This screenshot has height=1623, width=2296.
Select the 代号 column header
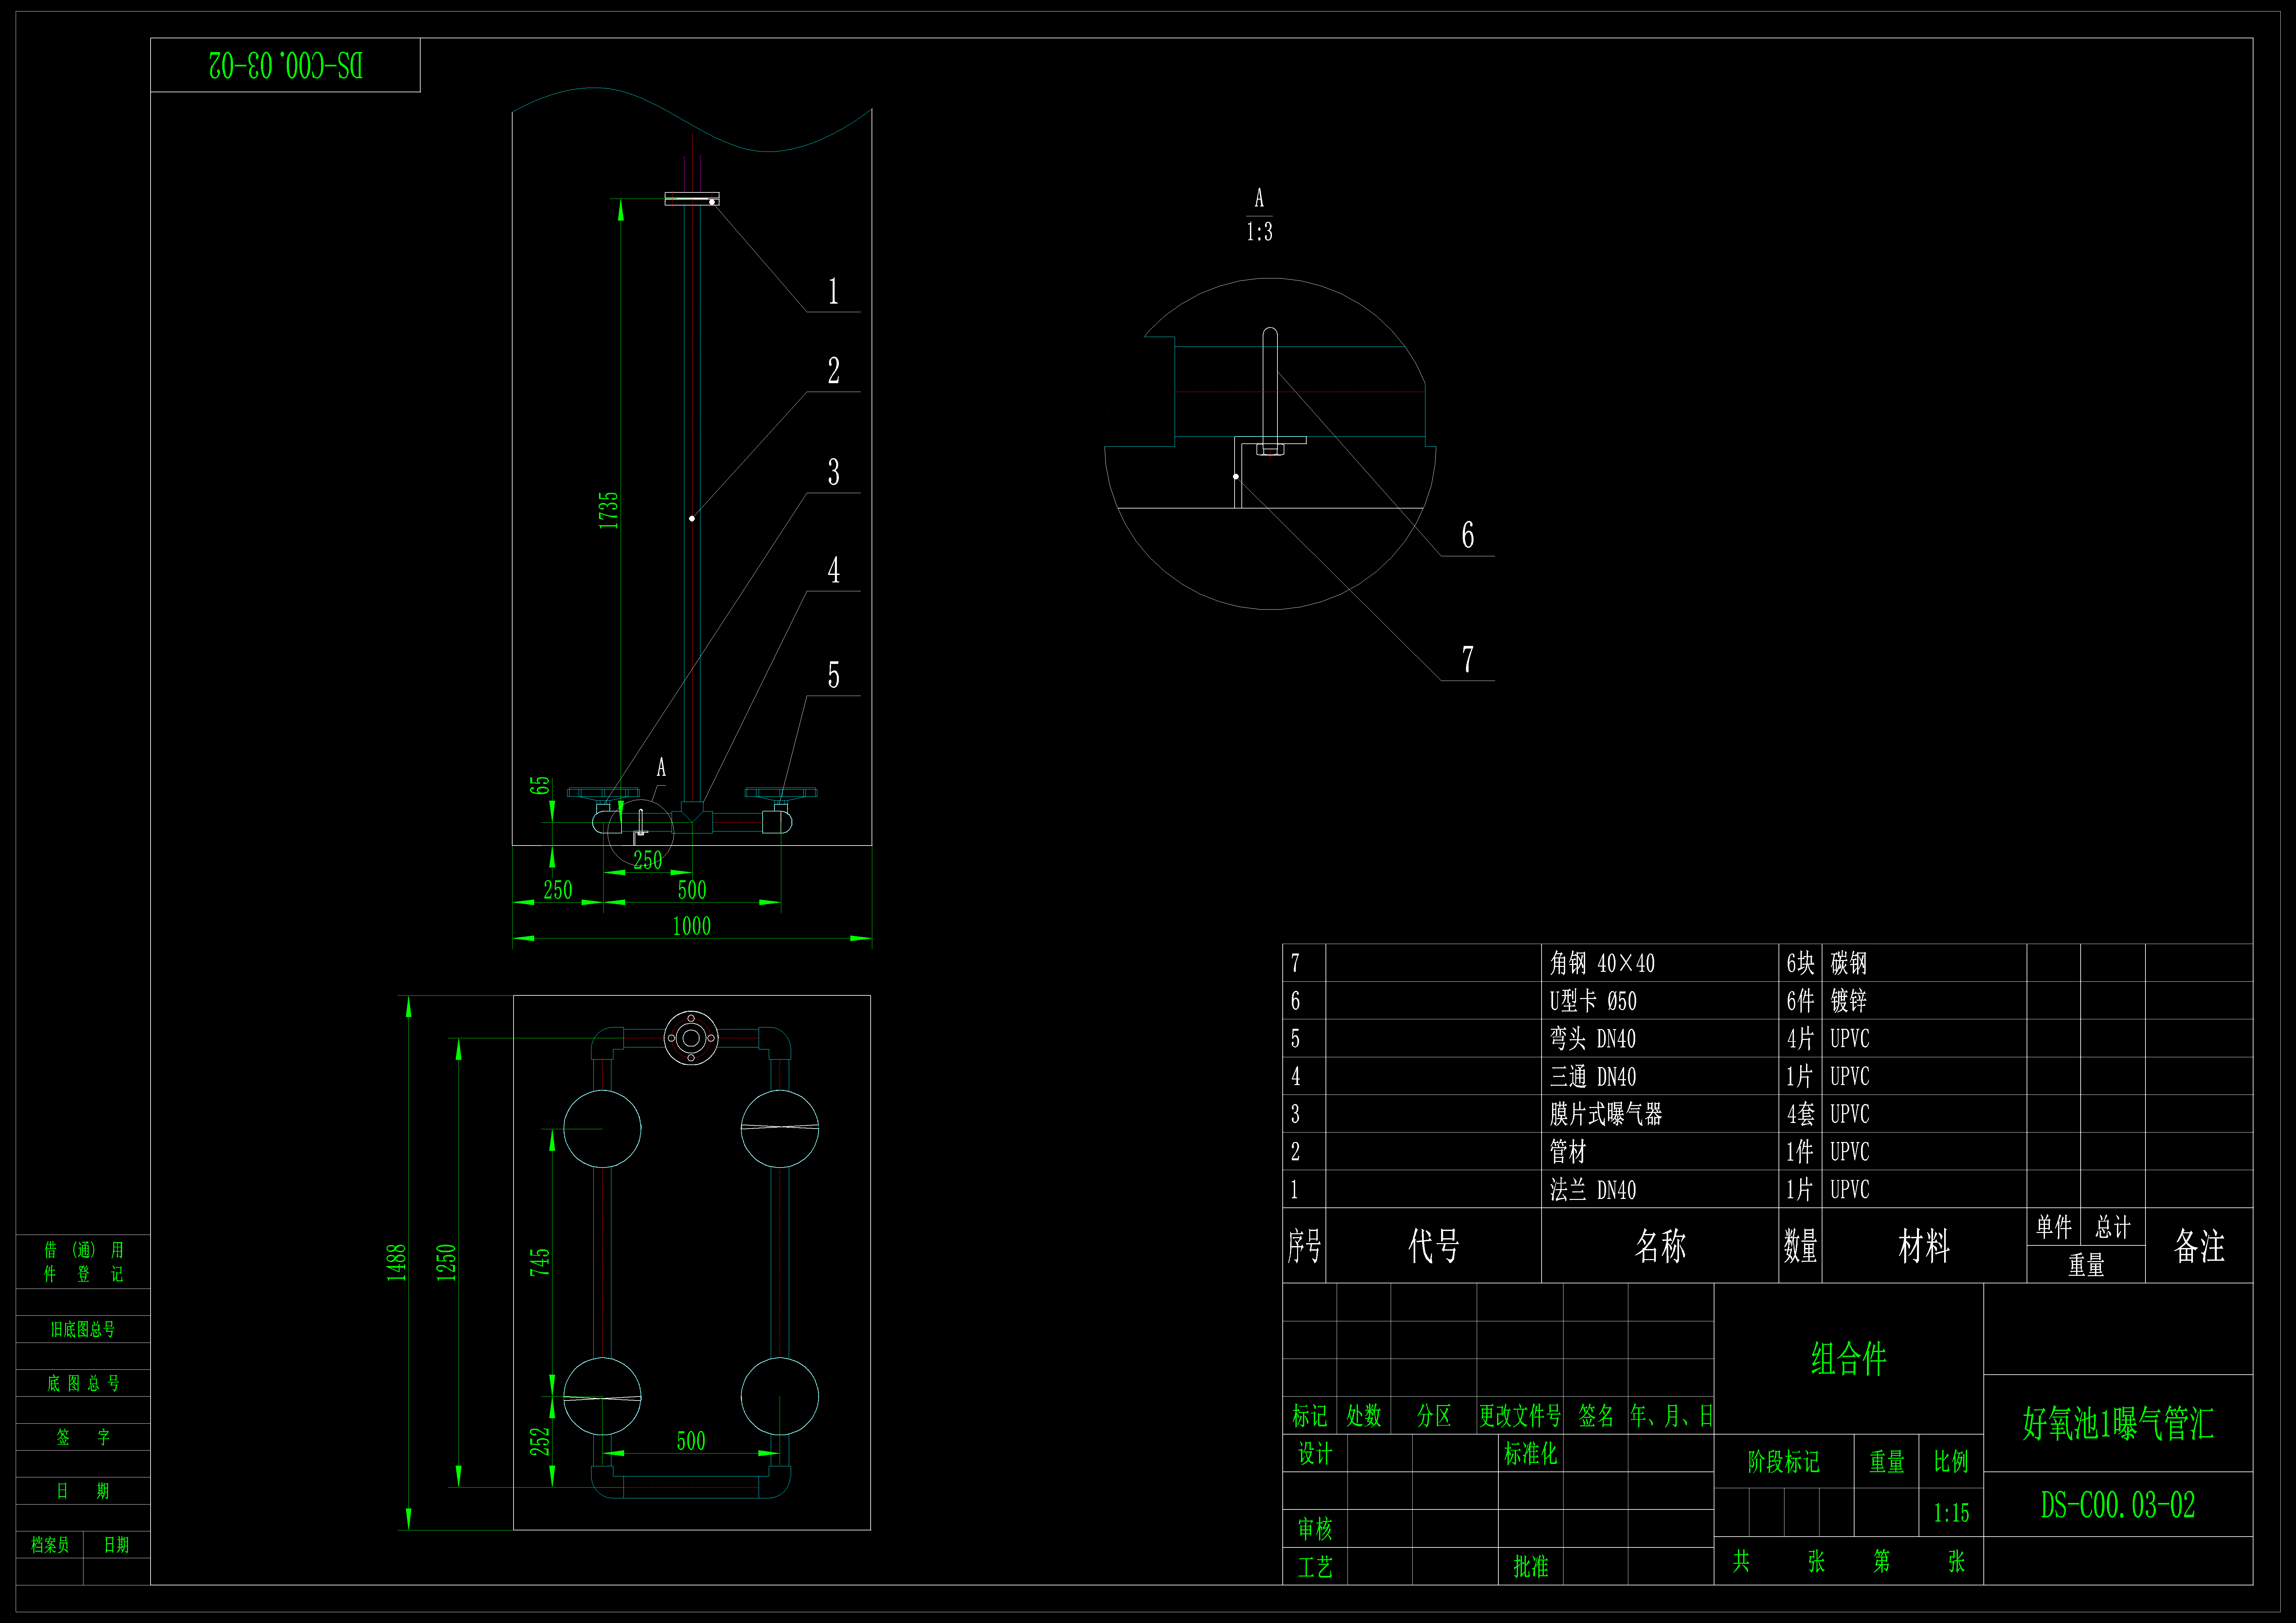click(1434, 1246)
